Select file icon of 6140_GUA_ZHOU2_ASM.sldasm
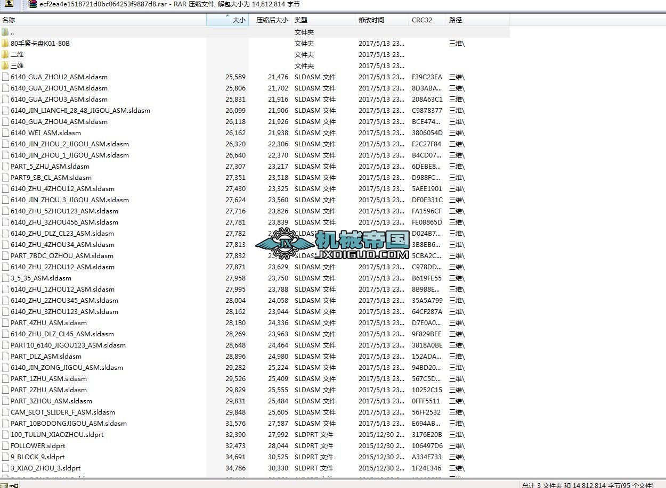 coord(5,77)
